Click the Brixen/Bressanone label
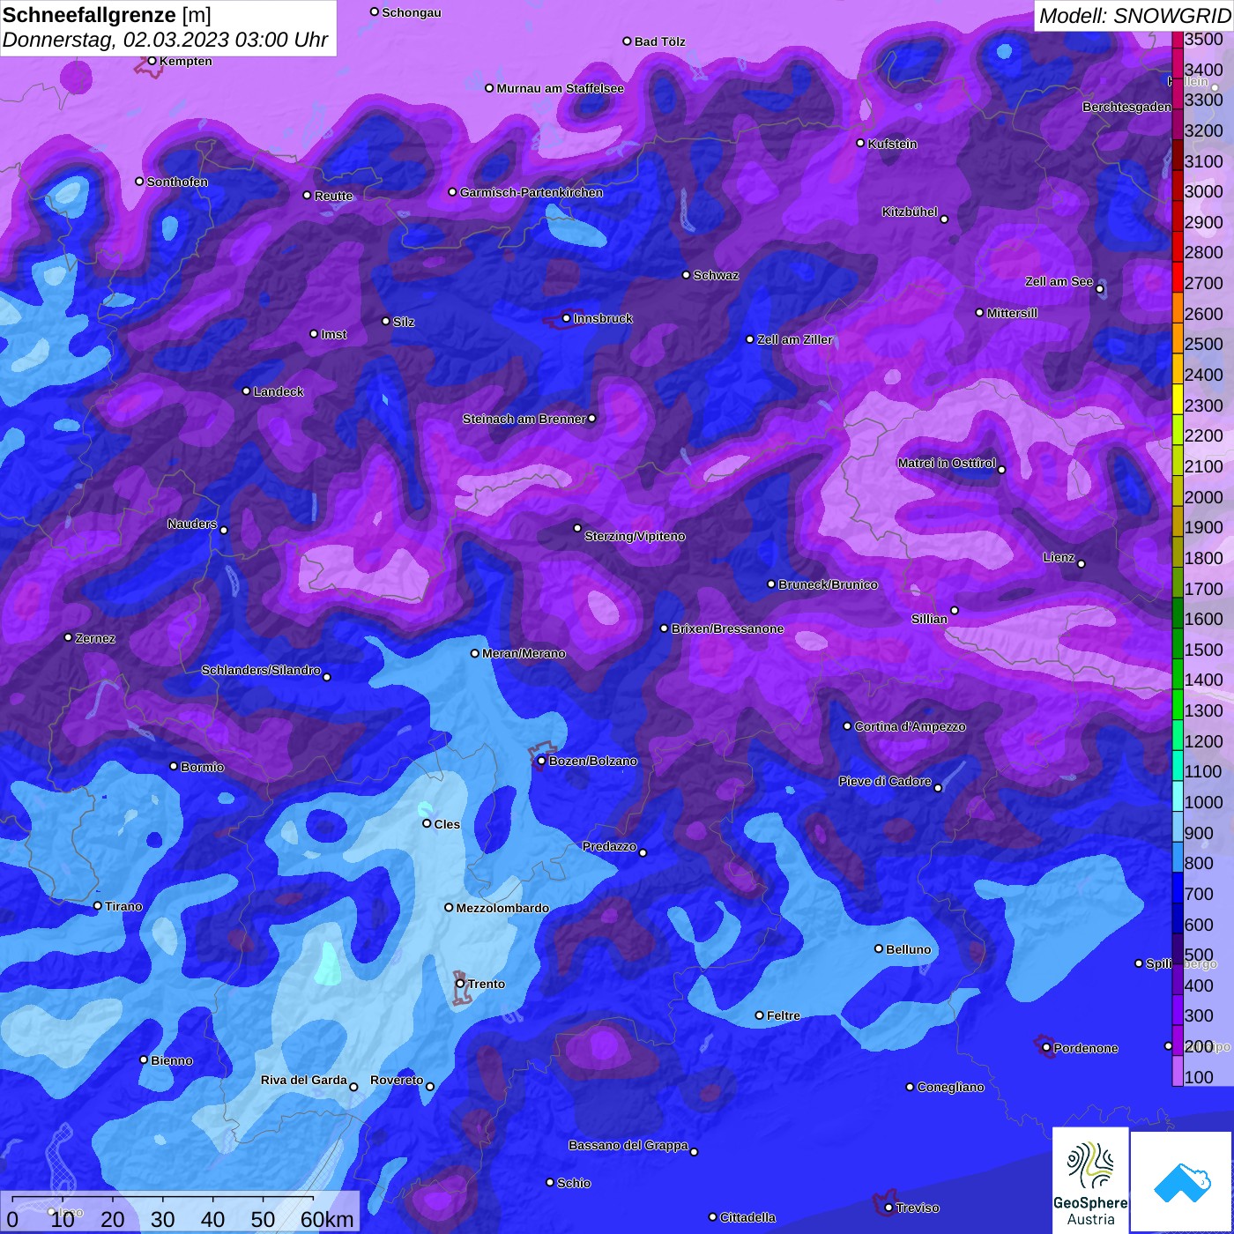Image resolution: width=1234 pixels, height=1234 pixels. (x=727, y=628)
